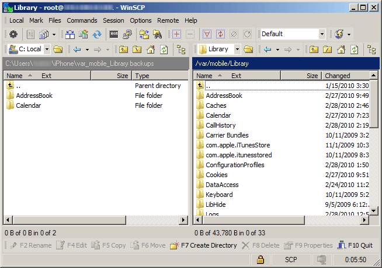
Task: Open local directory folder icon
Action: [58, 50]
